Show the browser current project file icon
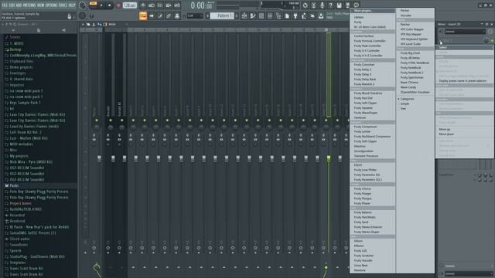Screen dimensions: 495x278 (x=39, y=30)
